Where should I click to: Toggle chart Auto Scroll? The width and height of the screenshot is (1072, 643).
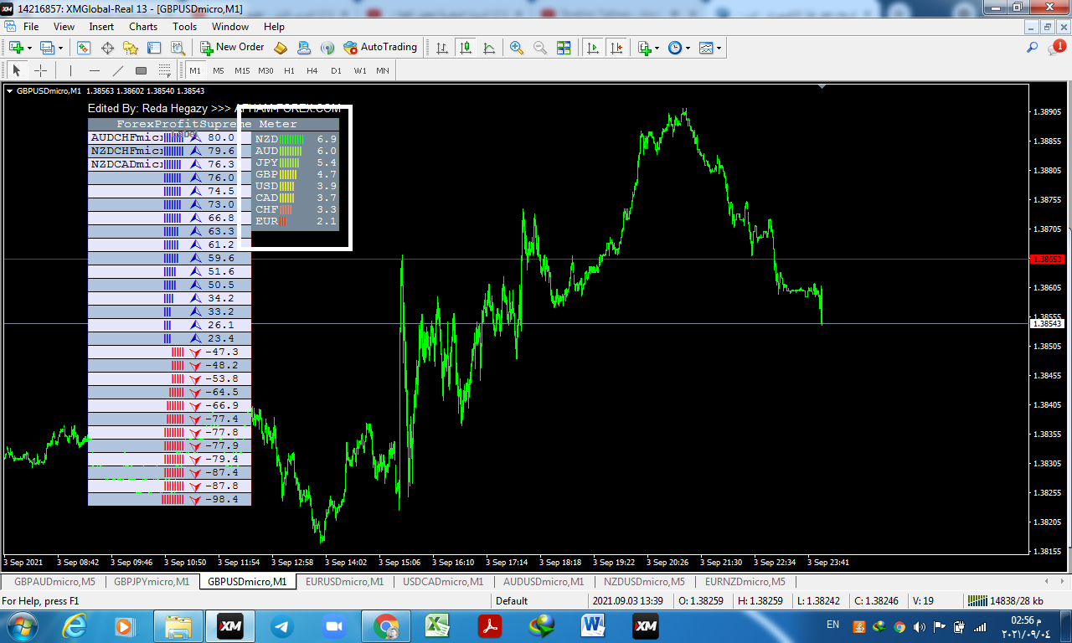[x=593, y=48]
